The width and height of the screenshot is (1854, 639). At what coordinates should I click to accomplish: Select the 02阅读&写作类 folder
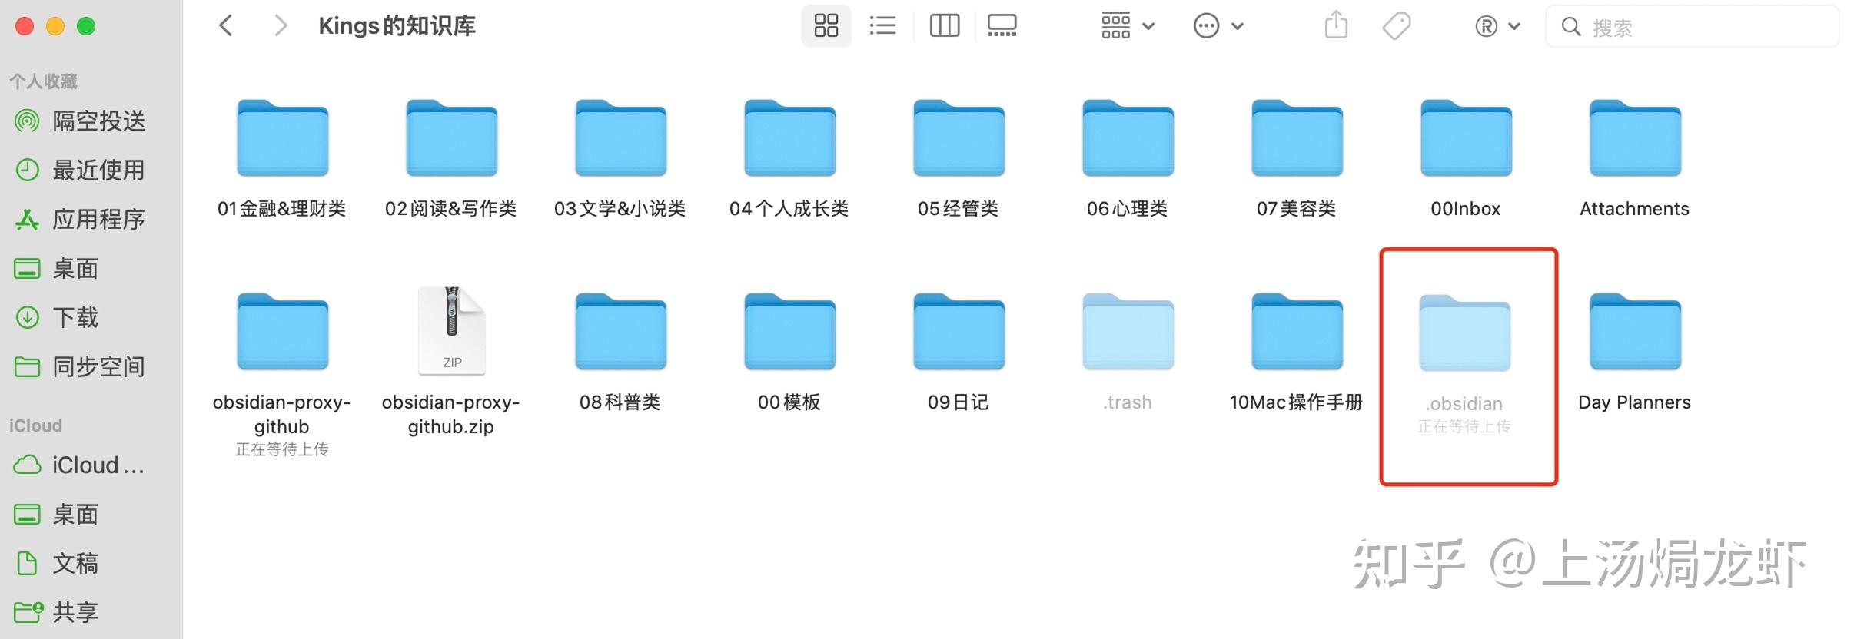[451, 139]
